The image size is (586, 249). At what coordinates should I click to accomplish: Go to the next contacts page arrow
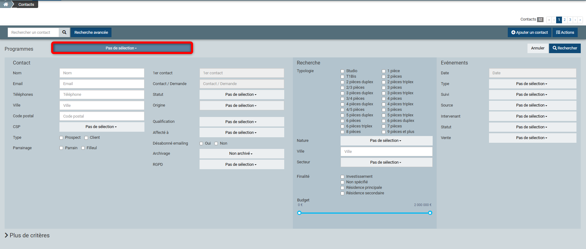point(575,20)
